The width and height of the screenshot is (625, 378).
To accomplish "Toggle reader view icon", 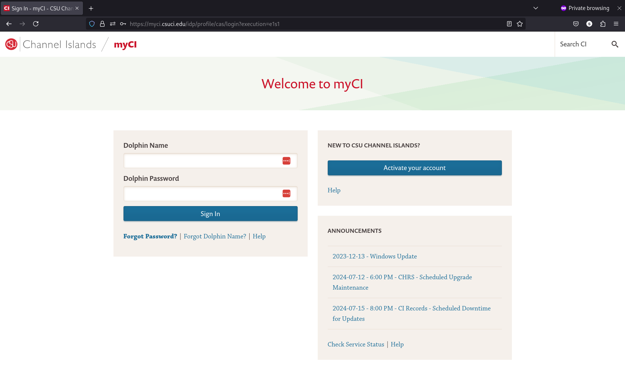I will pyautogui.click(x=509, y=24).
